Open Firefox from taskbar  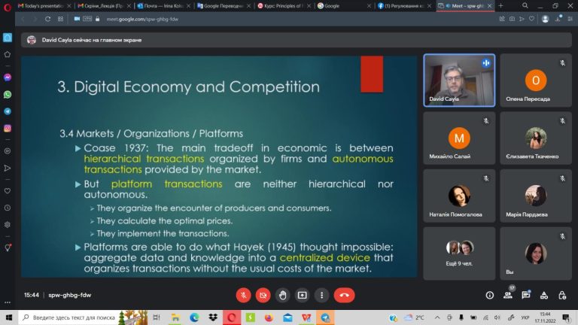[269, 317]
